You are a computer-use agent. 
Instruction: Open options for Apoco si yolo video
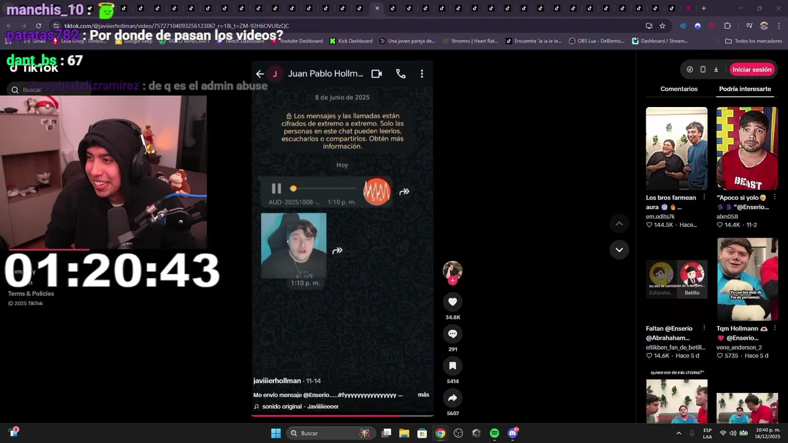pos(774,198)
